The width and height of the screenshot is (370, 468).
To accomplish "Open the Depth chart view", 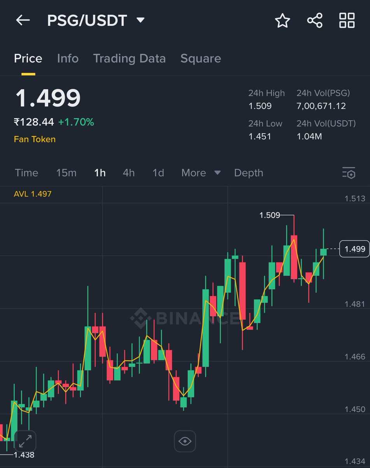I will click(249, 173).
